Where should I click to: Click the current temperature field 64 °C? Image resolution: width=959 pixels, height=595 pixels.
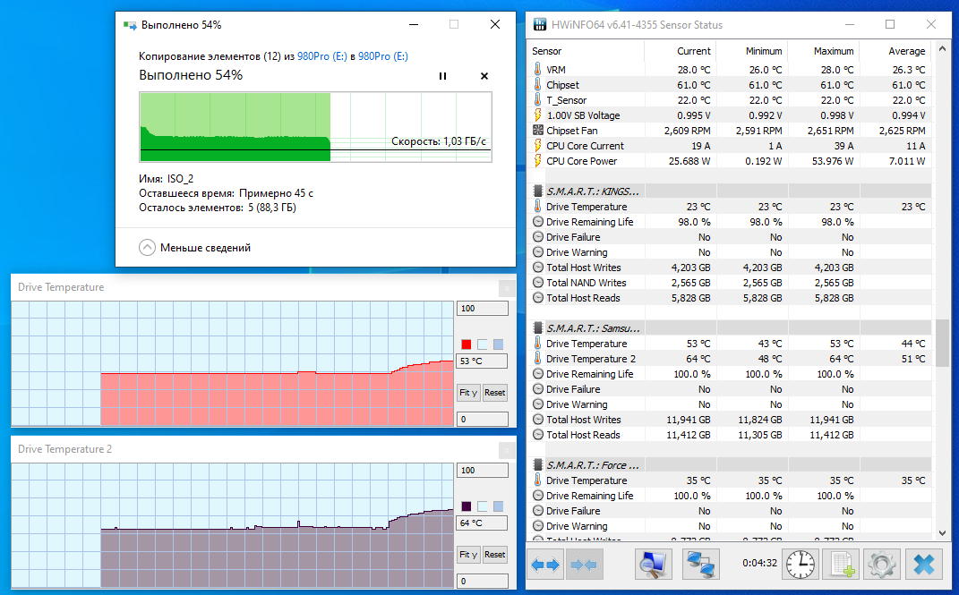[x=482, y=523]
